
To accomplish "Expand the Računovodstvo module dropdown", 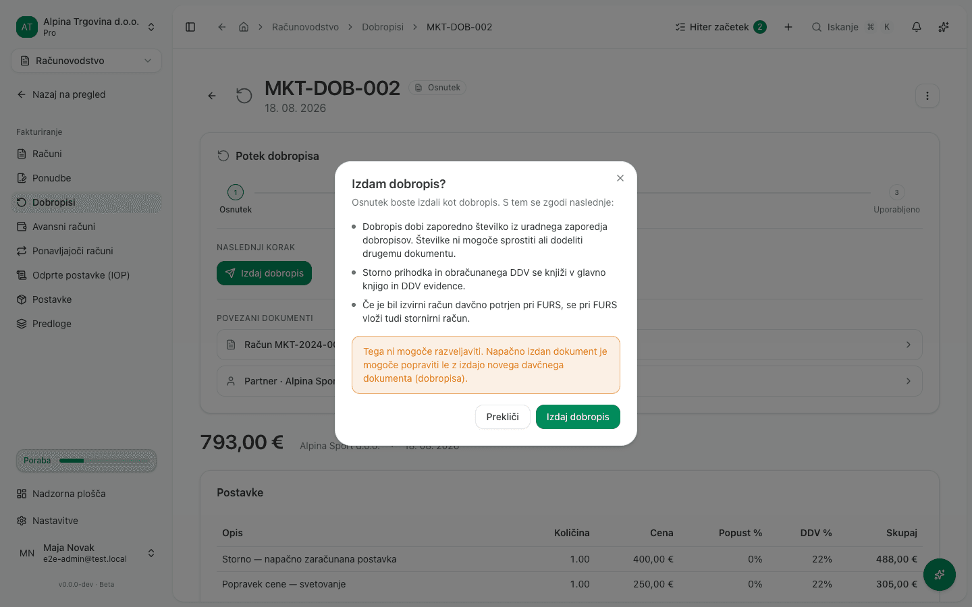I will pos(86,61).
